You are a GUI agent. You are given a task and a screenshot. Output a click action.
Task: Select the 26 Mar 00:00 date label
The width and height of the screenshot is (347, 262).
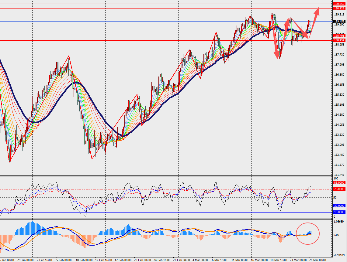318,260
